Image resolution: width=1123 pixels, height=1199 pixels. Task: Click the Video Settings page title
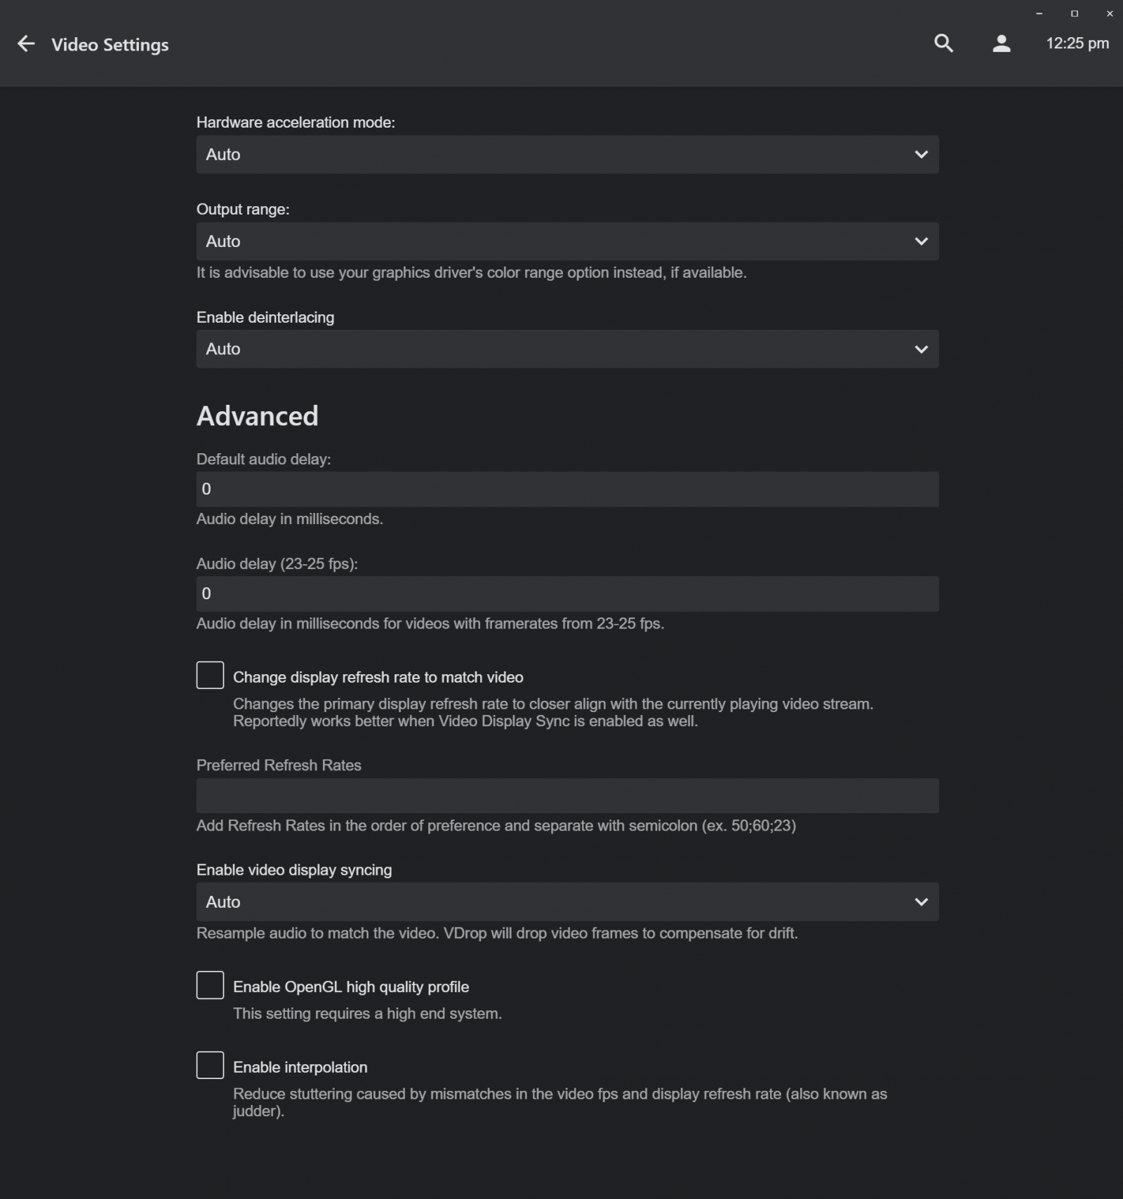click(110, 45)
